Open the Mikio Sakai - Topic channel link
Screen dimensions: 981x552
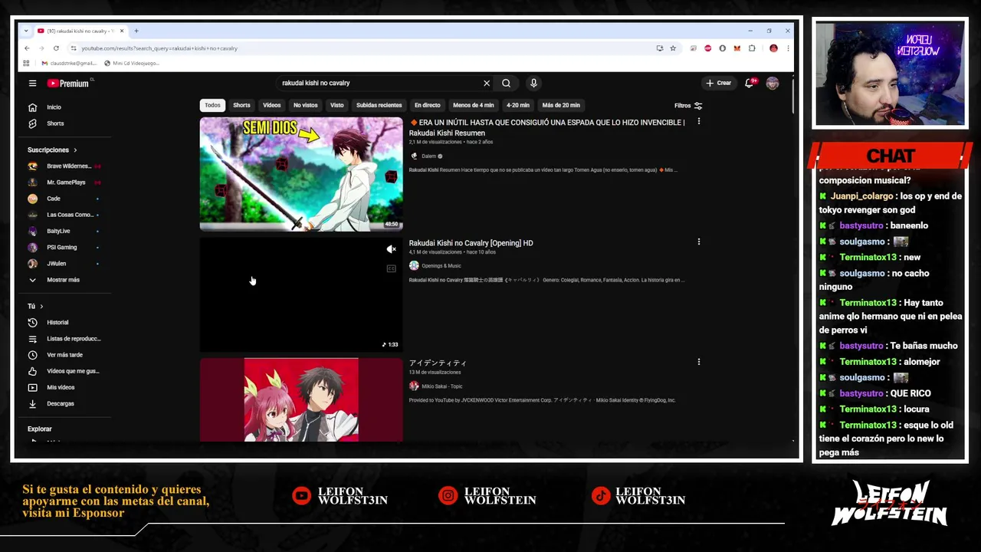coord(441,386)
